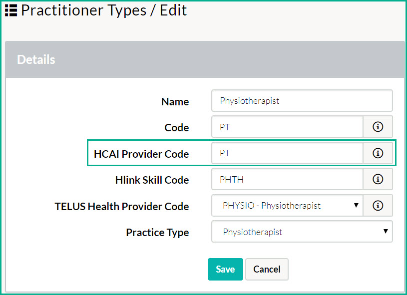Click the Practice Type label
407x295 pixels.
pyautogui.click(x=158, y=233)
